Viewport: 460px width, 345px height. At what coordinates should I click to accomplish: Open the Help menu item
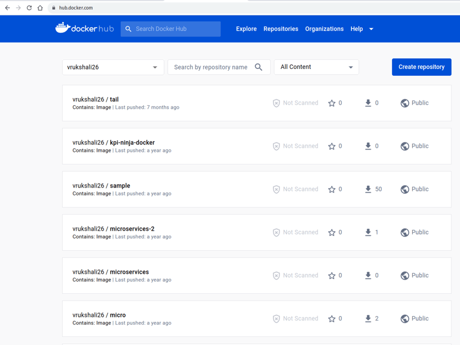click(356, 29)
